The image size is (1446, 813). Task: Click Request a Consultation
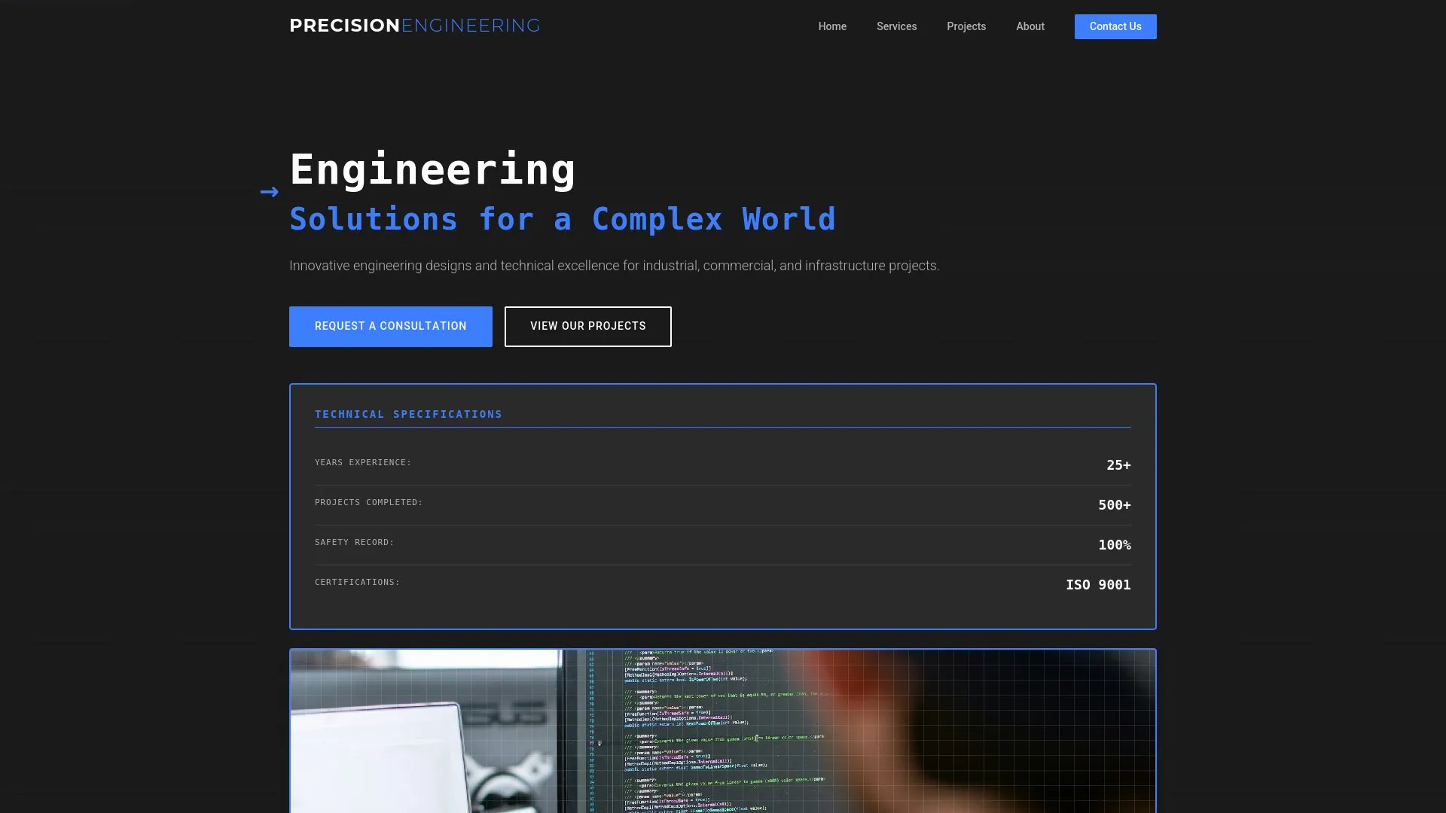pyautogui.click(x=390, y=326)
